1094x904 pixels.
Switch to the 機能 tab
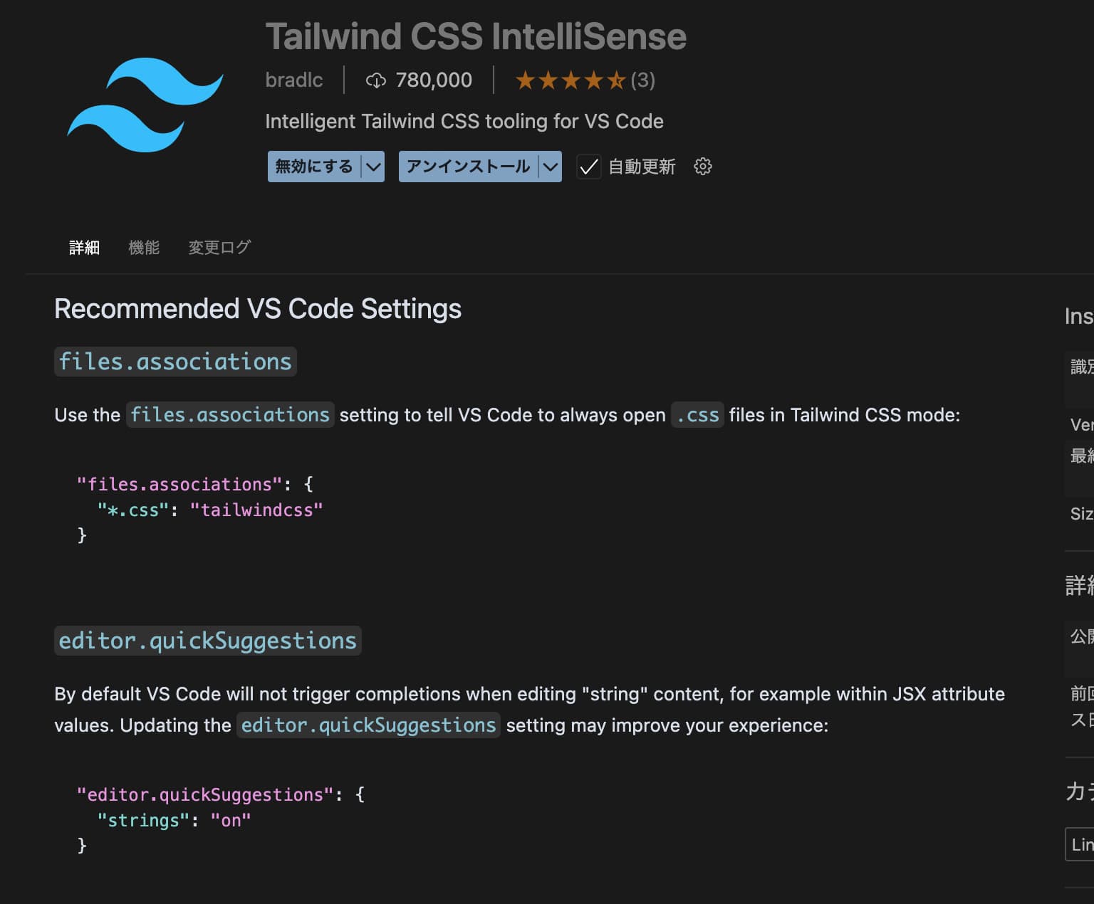[x=144, y=248]
